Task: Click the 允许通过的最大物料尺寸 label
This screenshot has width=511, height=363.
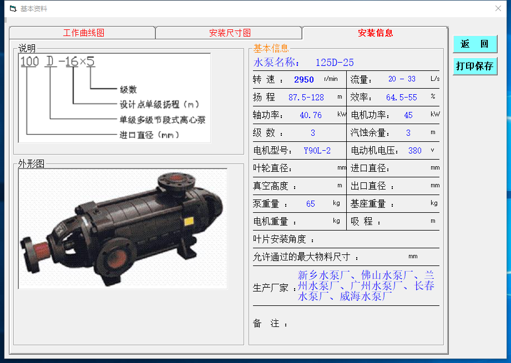Action: (x=305, y=257)
